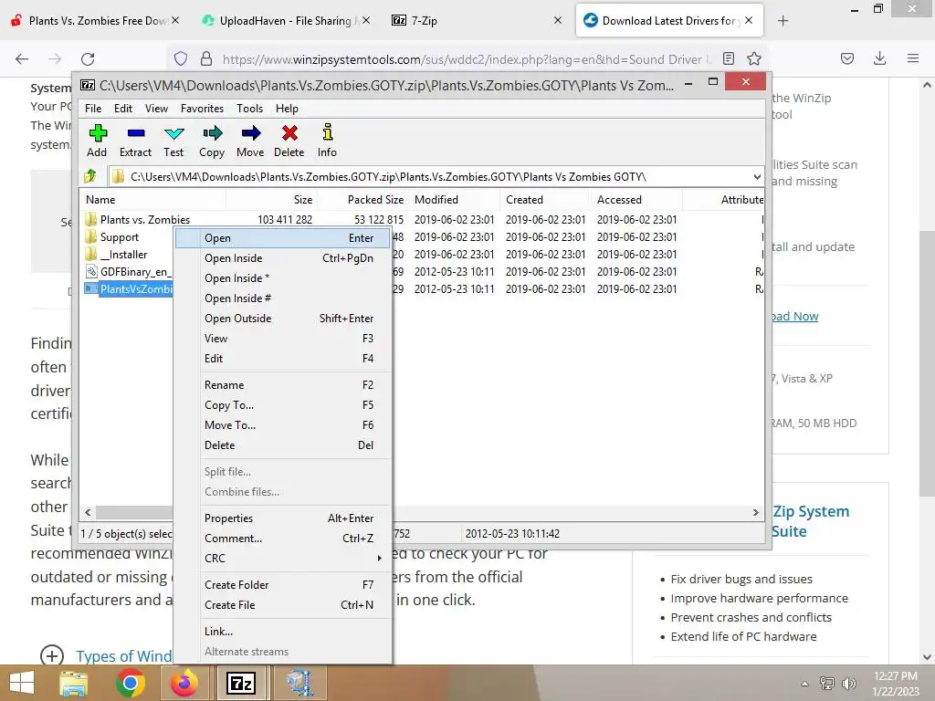This screenshot has height=701, width=935.
Task: Open the Firefox hamburger menu
Action: pyautogui.click(x=912, y=58)
